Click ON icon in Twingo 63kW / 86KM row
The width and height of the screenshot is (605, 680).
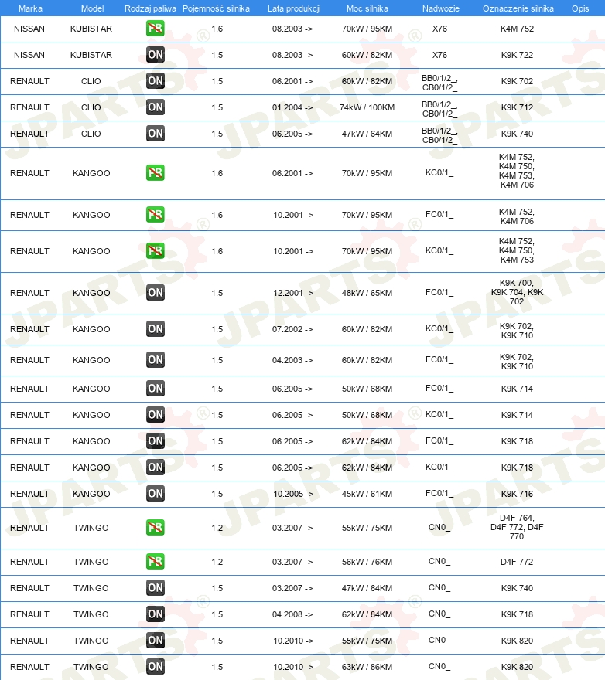click(155, 667)
